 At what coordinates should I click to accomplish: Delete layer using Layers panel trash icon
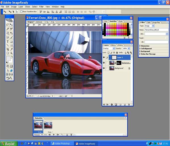129,104
